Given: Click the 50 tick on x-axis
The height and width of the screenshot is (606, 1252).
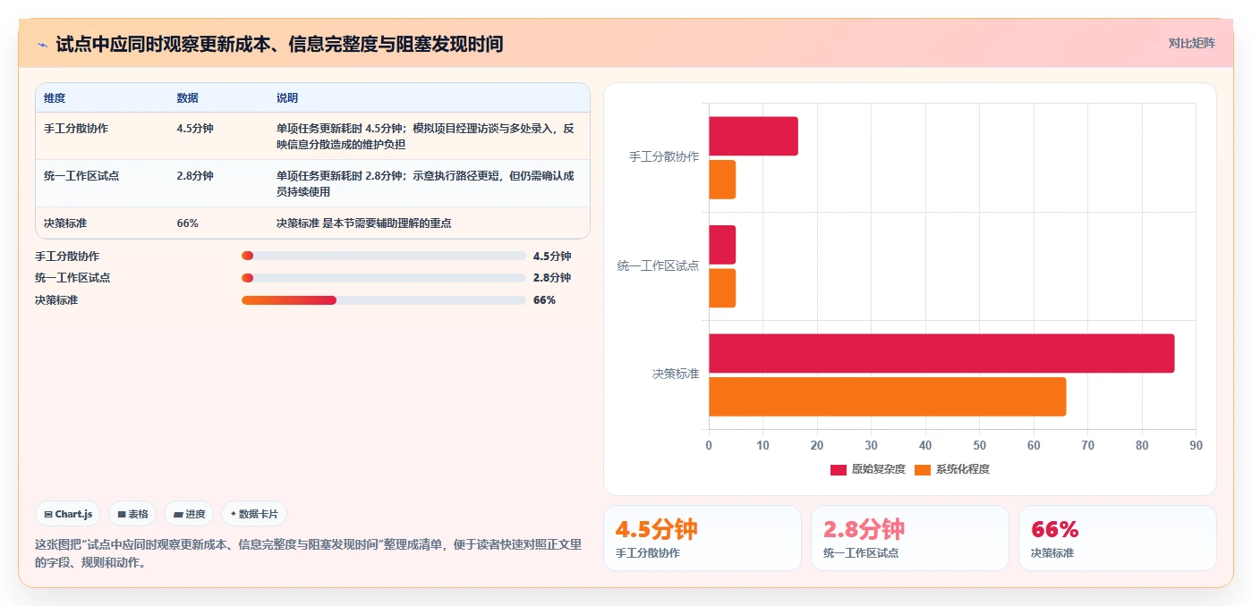Looking at the screenshot, I should [980, 445].
